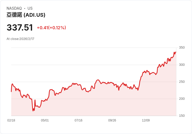
Task: Click the NASDAQ exchange label
Action: pos(14,8)
